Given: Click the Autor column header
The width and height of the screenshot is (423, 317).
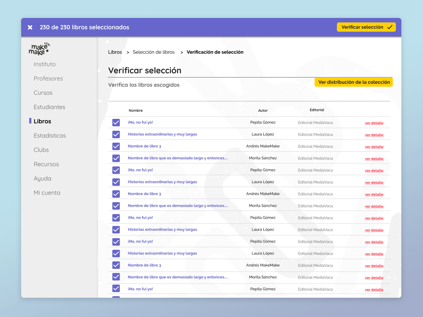Looking at the screenshot, I should (x=263, y=110).
